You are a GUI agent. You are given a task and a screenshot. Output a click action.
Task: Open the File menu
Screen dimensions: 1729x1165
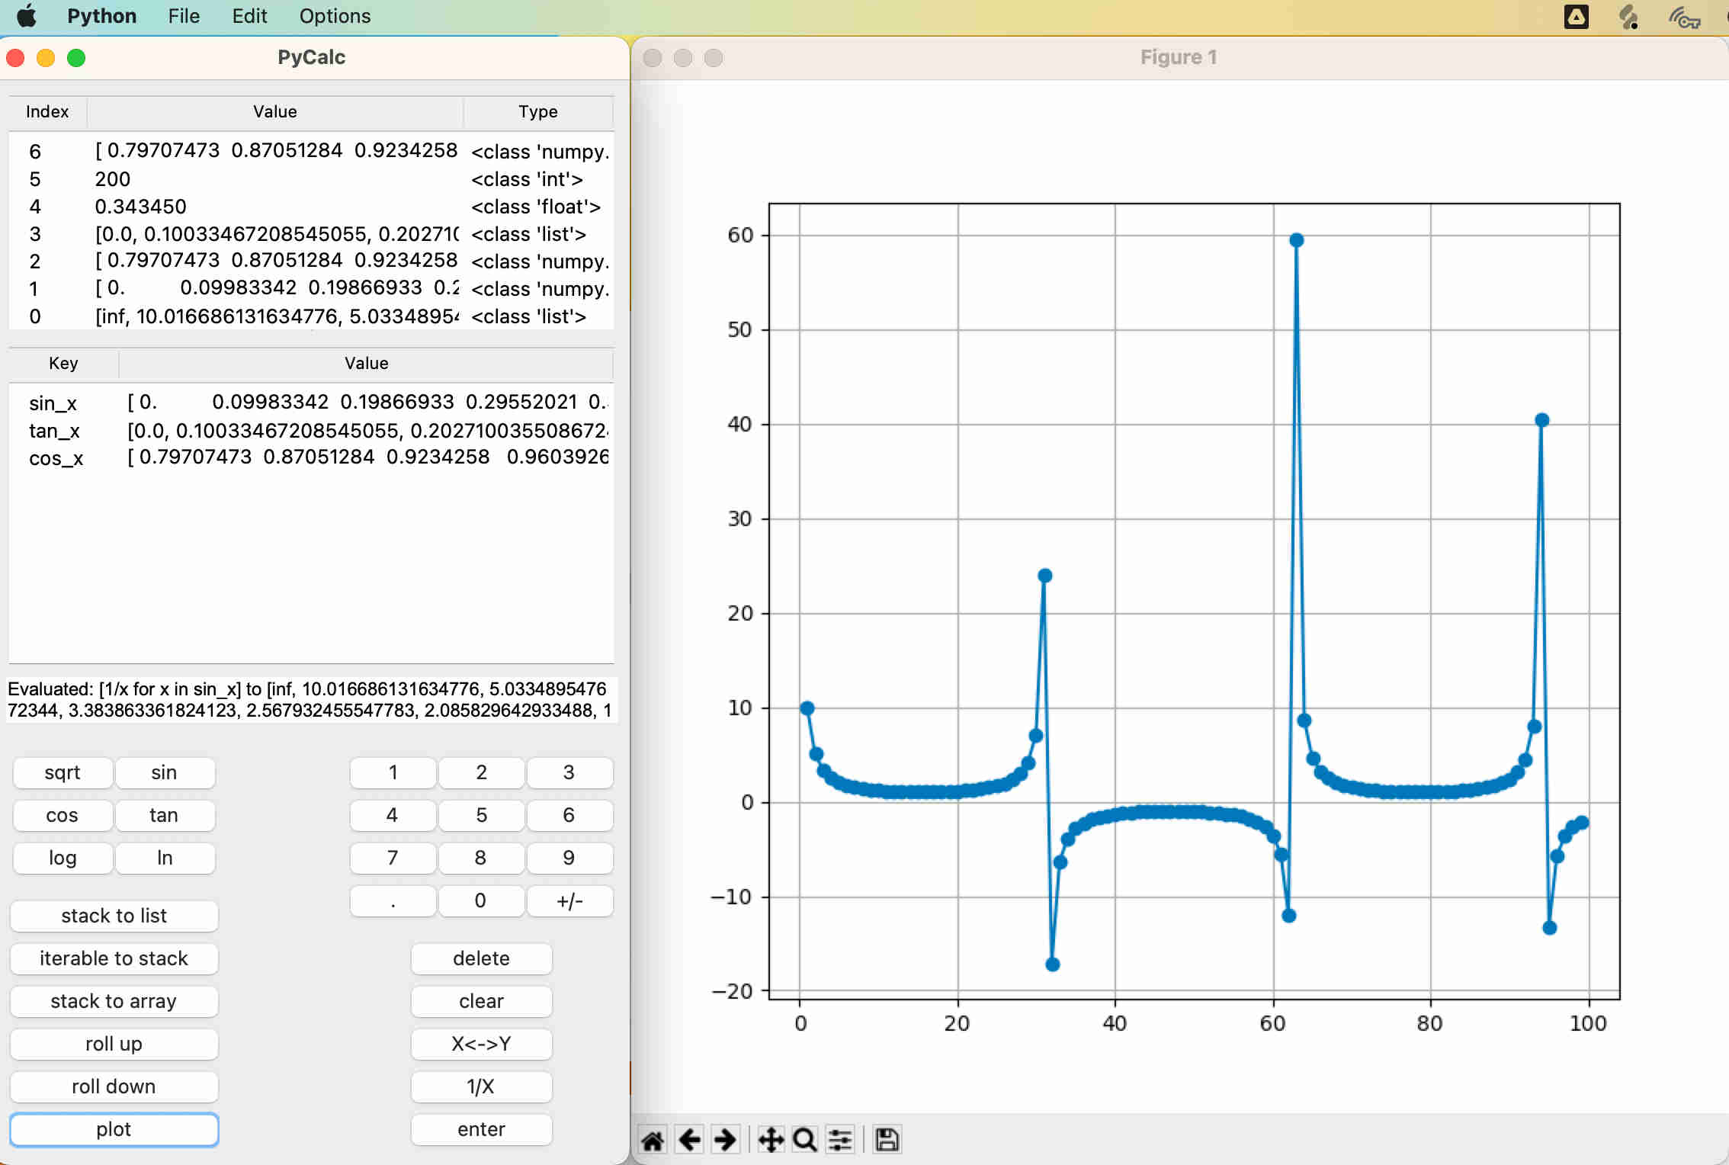pos(184,16)
